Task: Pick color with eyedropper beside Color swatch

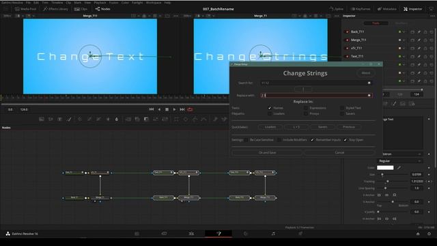Action: tap(399, 167)
